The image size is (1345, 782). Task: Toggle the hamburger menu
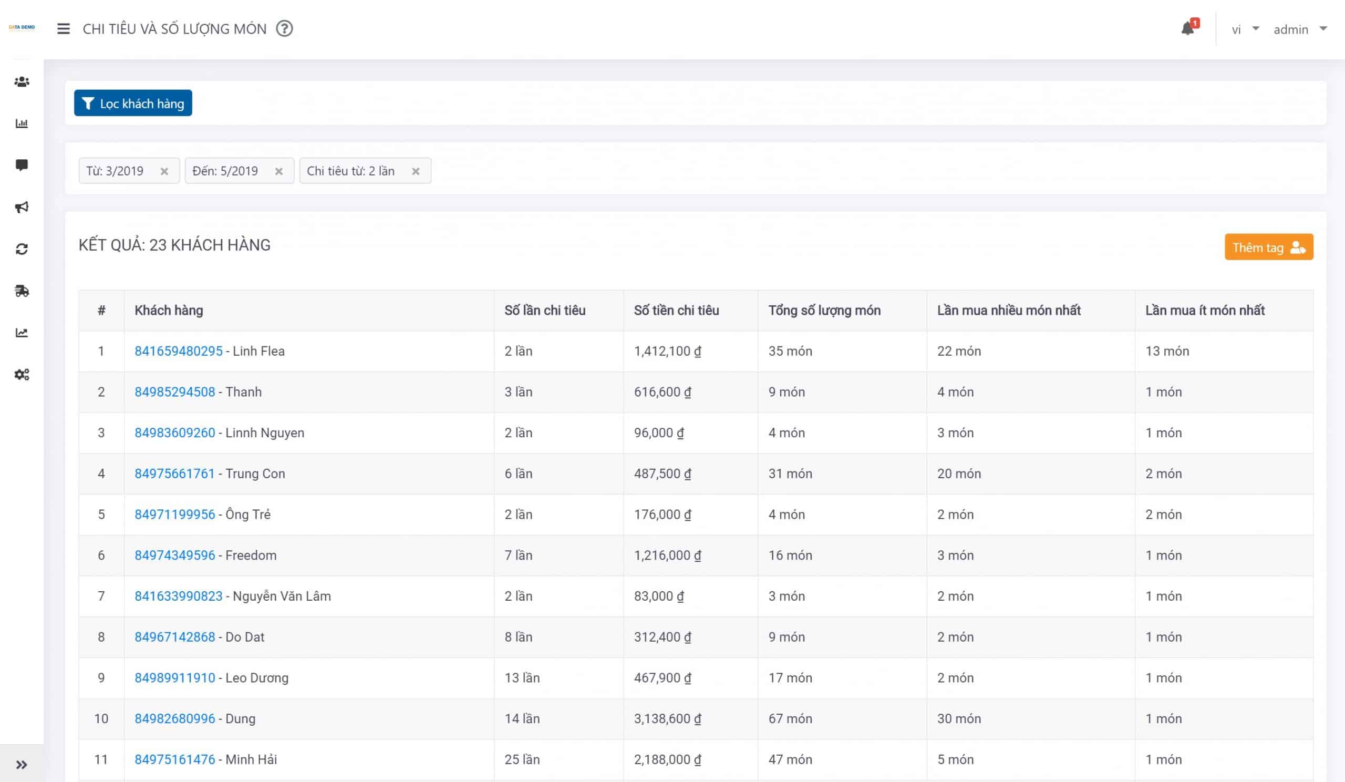(64, 29)
